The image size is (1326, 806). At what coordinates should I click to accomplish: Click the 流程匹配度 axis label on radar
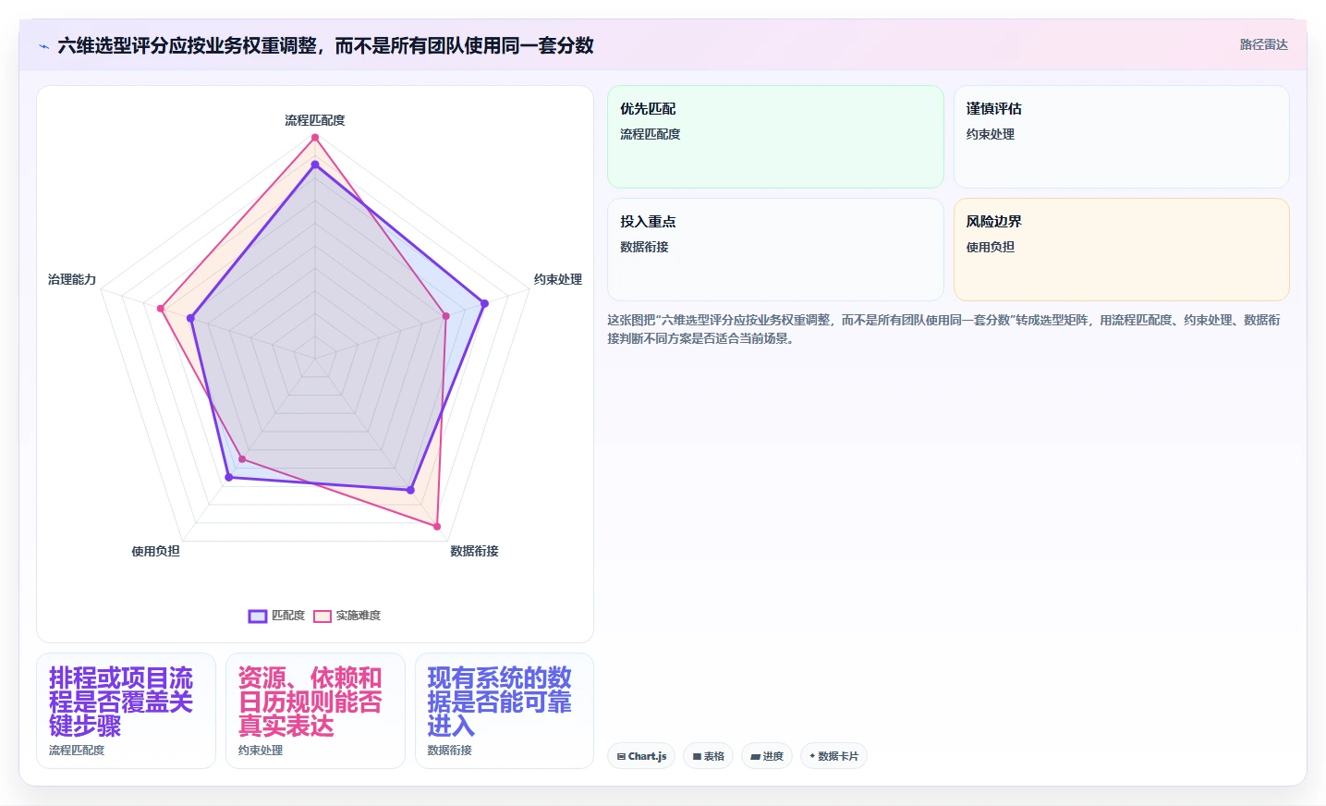(x=315, y=120)
